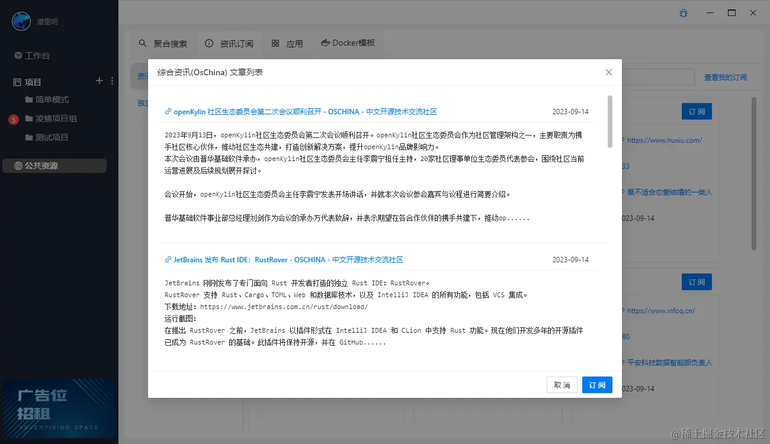Select 公共资源 in the sidebar
770x444 pixels.
point(54,166)
